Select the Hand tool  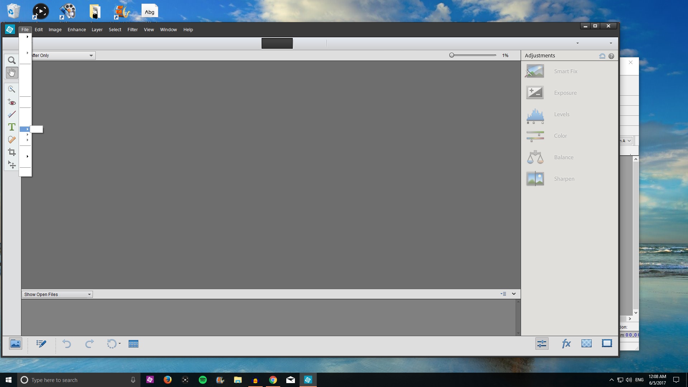pyautogui.click(x=12, y=72)
